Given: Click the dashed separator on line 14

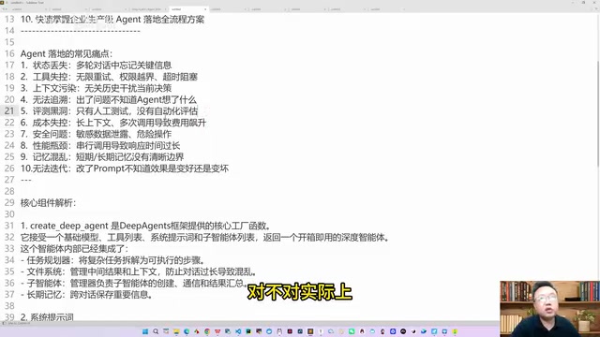Looking at the screenshot, I should click(81, 31).
